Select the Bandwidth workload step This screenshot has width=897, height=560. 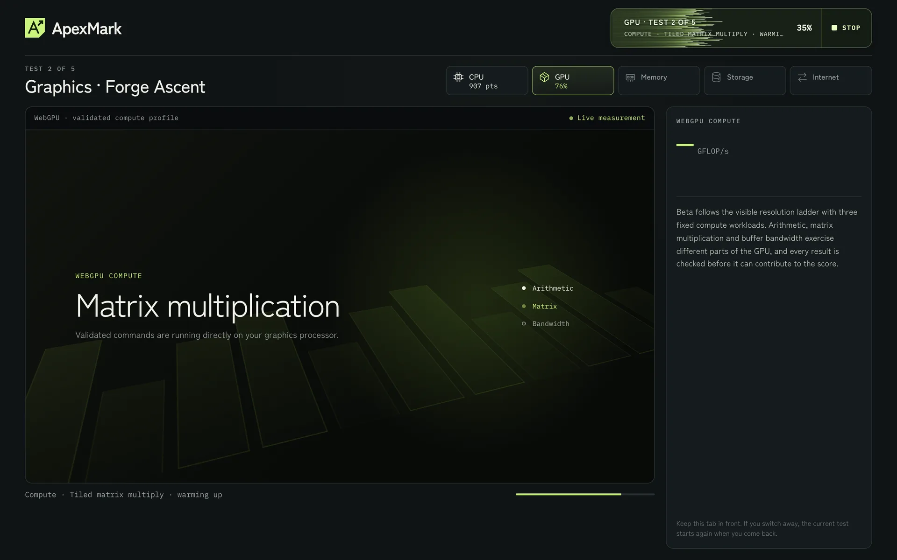pyautogui.click(x=546, y=324)
